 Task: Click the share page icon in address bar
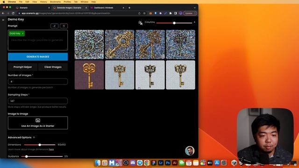pyautogui.click(x=139, y=14)
